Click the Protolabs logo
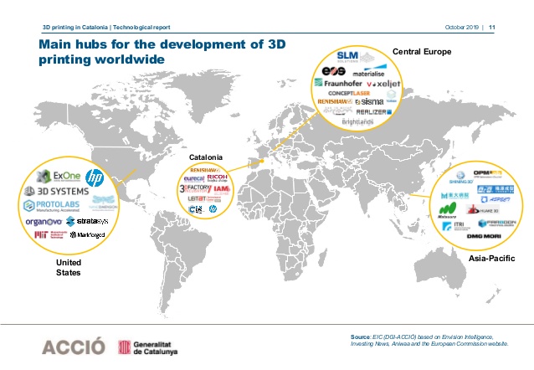 51,206
